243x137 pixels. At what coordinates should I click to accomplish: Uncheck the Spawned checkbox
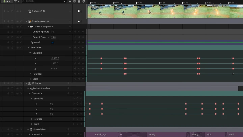click(53, 42)
